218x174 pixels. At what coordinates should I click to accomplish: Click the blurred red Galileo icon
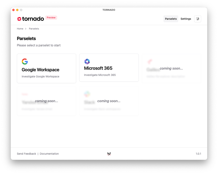pyautogui.click(x=150, y=61)
